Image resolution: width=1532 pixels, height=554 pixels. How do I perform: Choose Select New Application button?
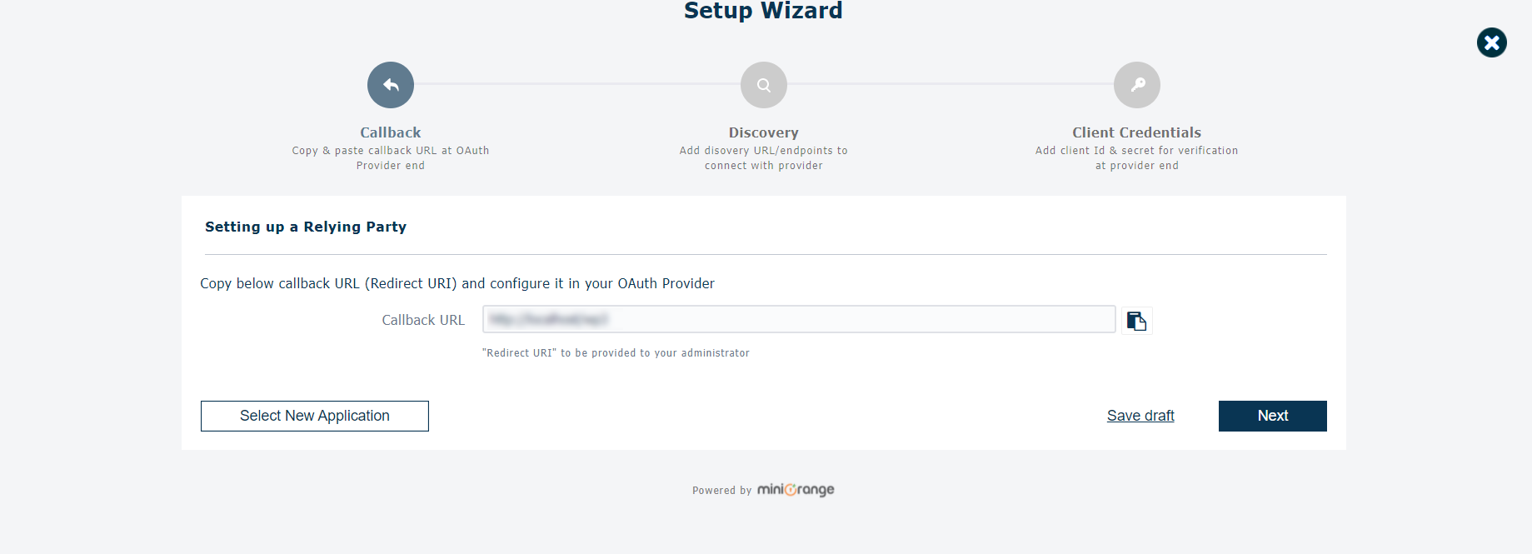(x=315, y=416)
